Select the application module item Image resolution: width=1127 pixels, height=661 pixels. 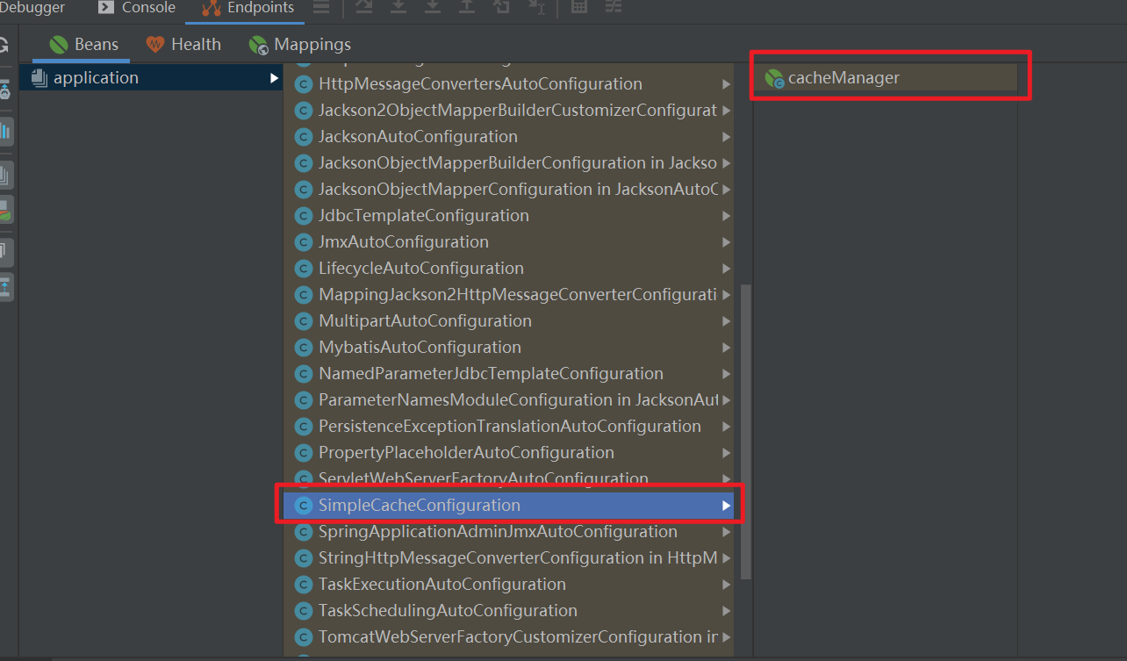[x=151, y=77]
